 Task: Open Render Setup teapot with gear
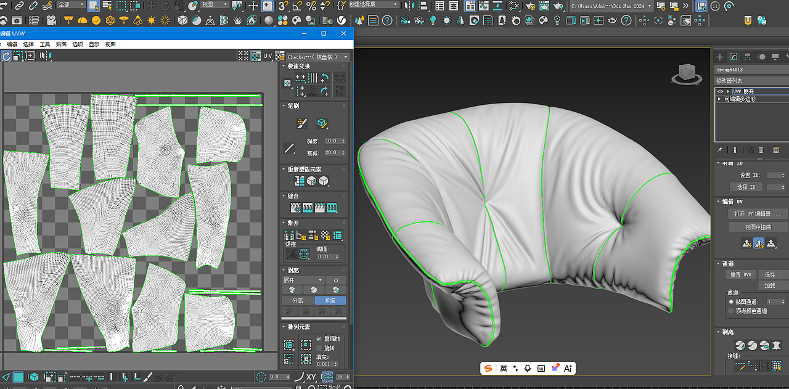pyautogui.click(x=530, y=6)
